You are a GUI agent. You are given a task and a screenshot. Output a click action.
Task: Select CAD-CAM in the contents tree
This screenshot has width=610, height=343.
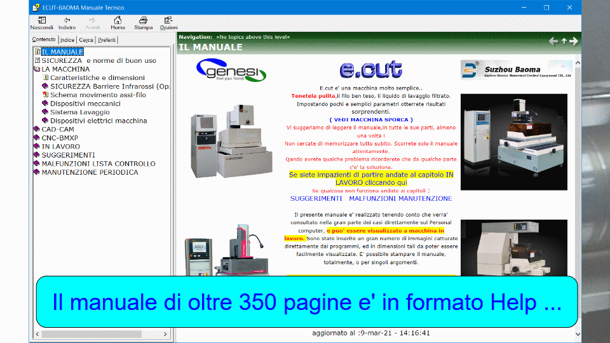[x=58, y=129]
